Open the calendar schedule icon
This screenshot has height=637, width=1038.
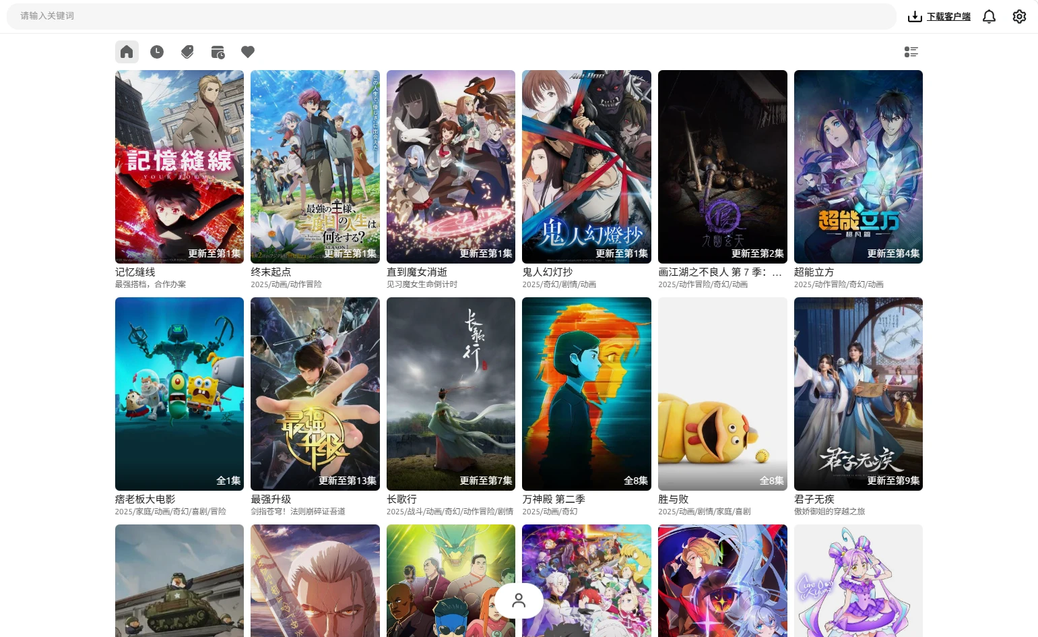click(218, 52)
